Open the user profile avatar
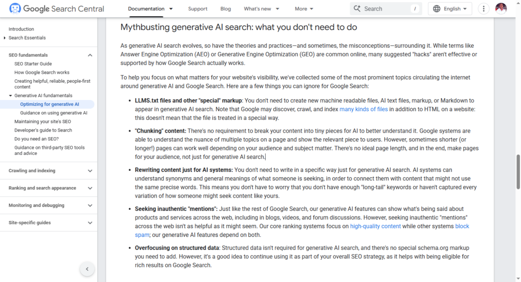Screen dimensions: 521x282 click(501, 9)
